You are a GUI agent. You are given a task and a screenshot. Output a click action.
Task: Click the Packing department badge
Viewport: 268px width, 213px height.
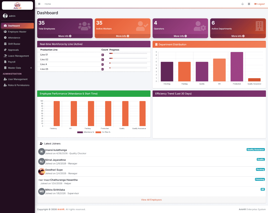260,170
